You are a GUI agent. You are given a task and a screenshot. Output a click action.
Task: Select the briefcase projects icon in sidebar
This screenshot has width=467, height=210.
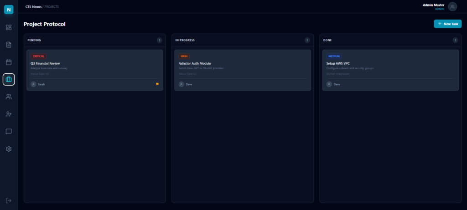(x=9, y=79)
